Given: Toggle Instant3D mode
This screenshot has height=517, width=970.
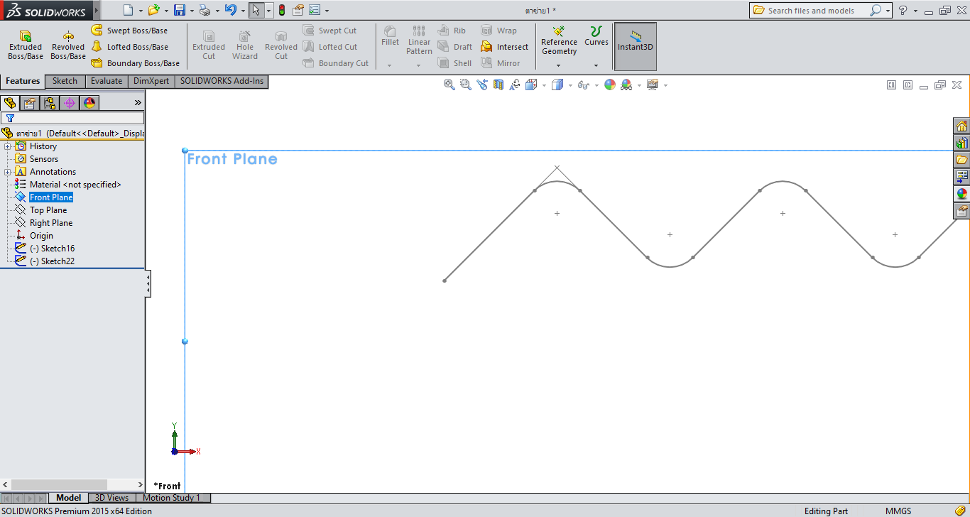Looking at the screenshot, I should 636,46.
